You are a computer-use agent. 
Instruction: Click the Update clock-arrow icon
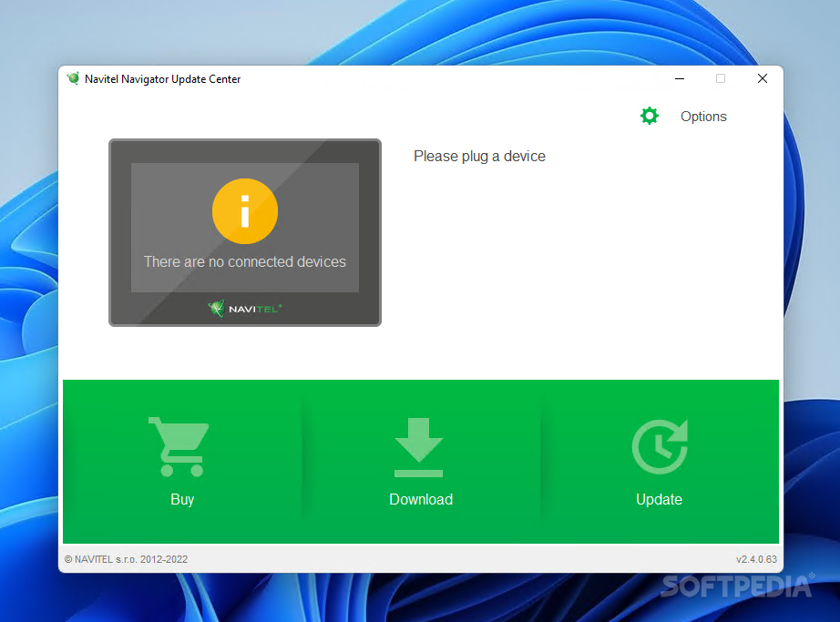click(x=660, y=447)
